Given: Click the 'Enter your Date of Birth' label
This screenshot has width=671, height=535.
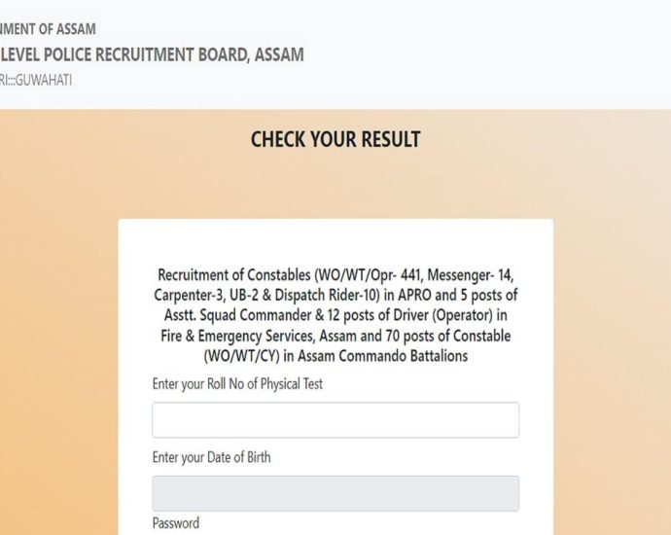Looking at the screenshot, I should (x=211, y=457).
